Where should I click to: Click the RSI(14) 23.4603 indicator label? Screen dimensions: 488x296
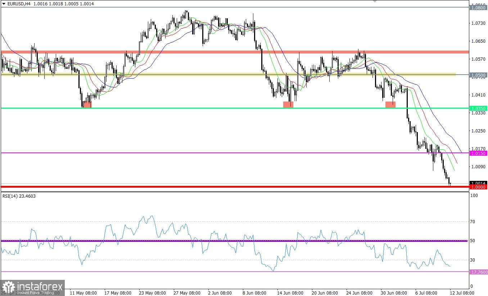19,196
